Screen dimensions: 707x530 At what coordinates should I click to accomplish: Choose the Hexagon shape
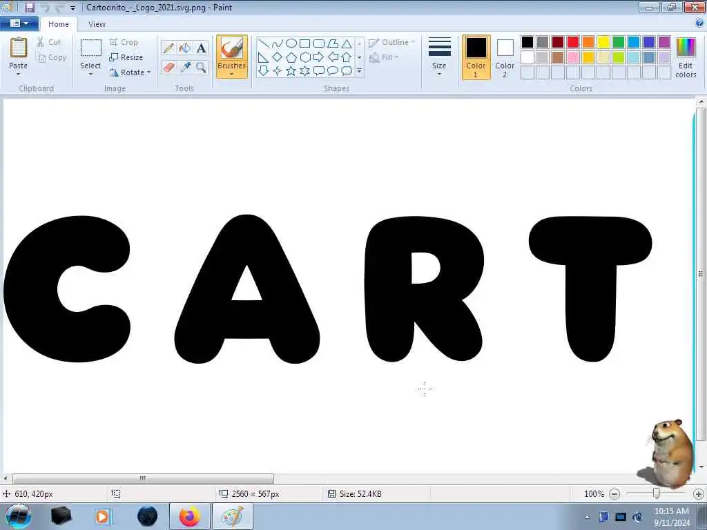[305, 57]
